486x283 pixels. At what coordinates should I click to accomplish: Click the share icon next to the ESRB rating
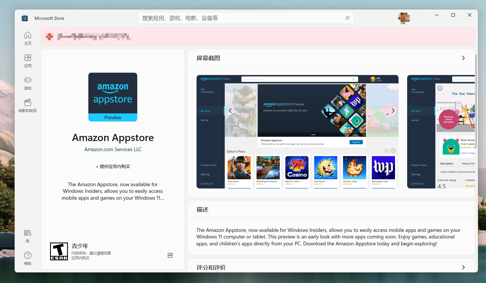(x=170, y=255)
